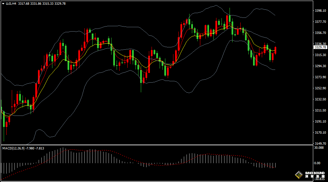The width and height of the screenshot is (328, 182).
Task: Click the MACD 30.088 scale value
Action: coord(319,148)
